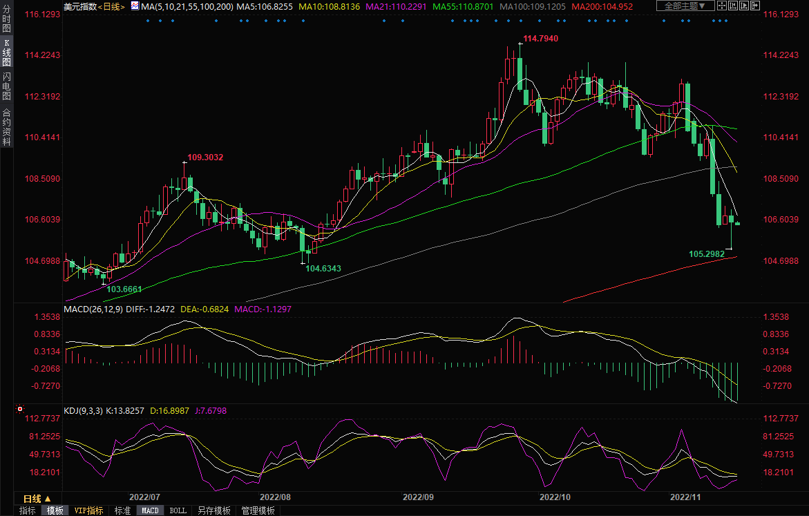Image resolution: width=809 pixels, height=516 pixels.
Task: Toggle the BOLL indicator template
Action: [178, 510]
